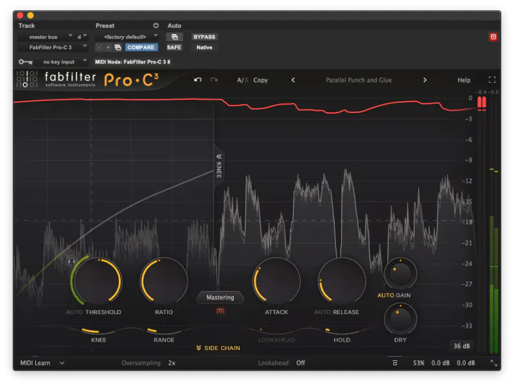
Task: Open the Preset circular menu icon
Action: 155,26
